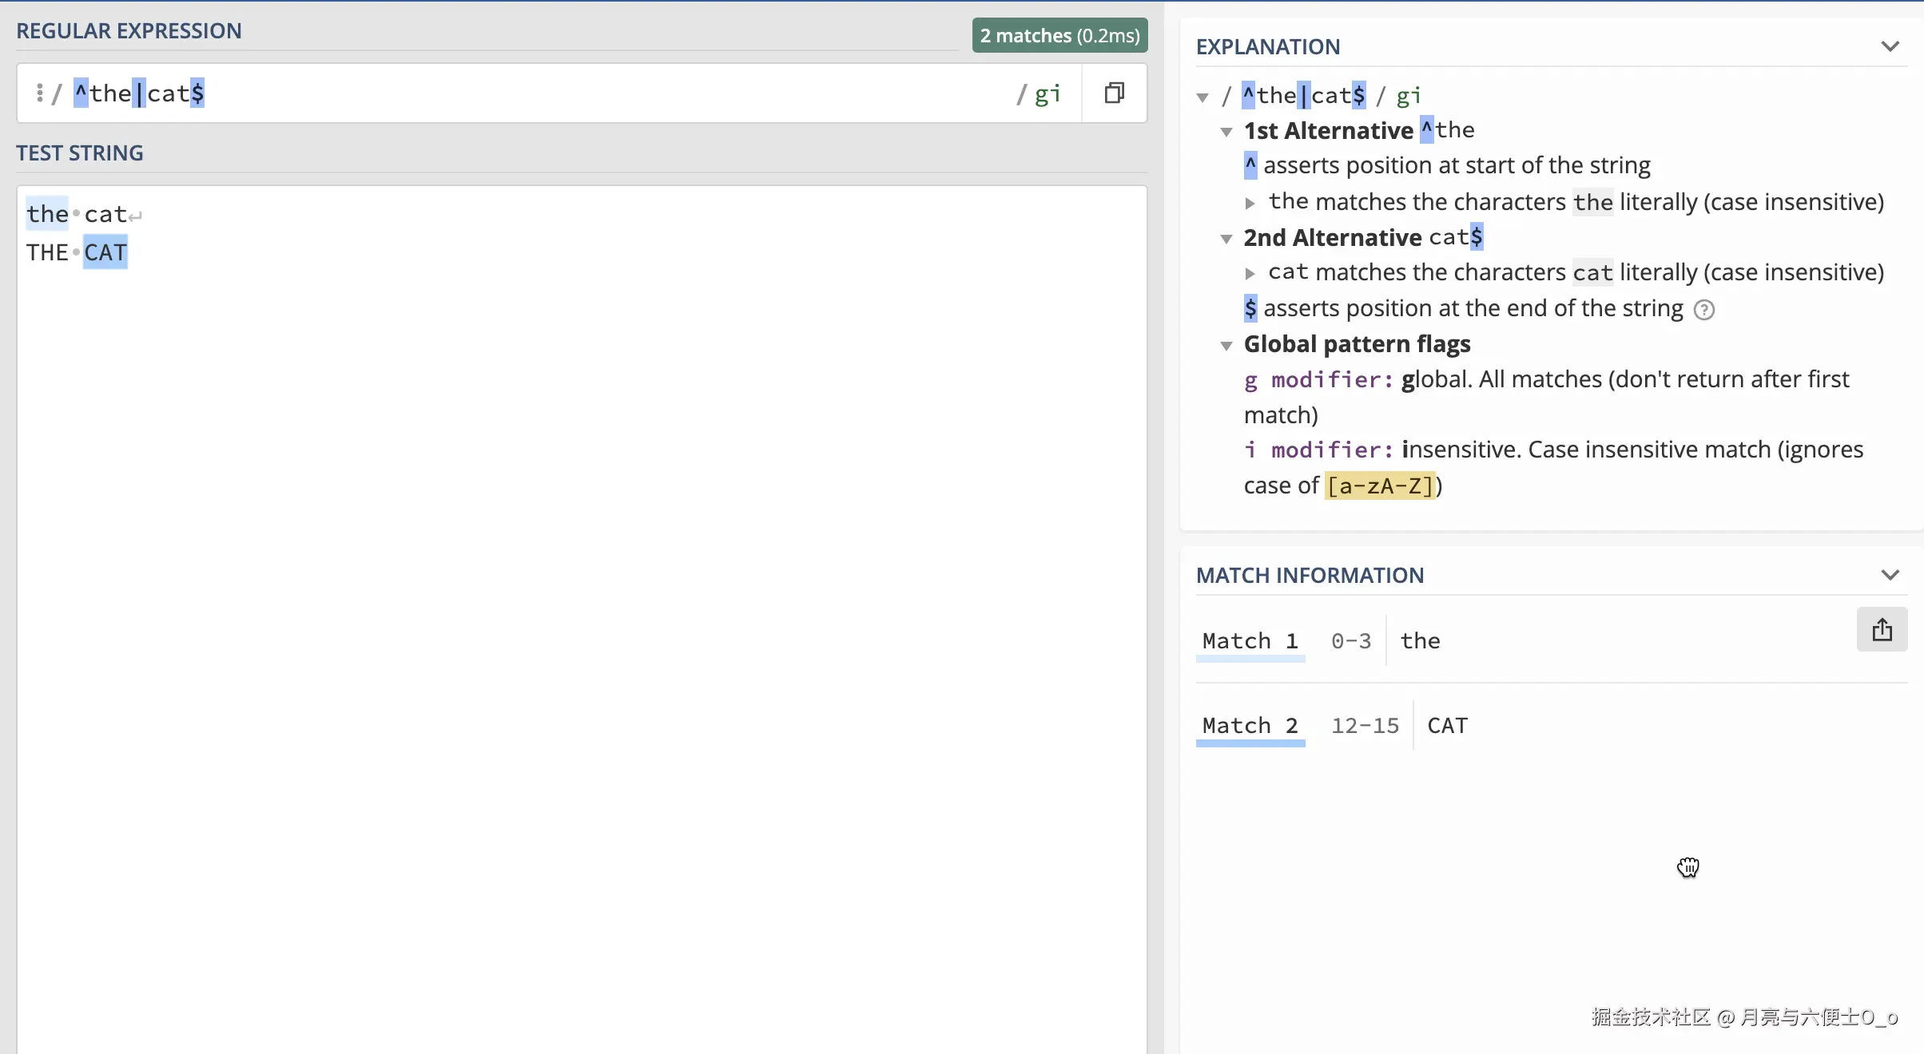Expand 'cat matches the characters' entry
This screenshot has width=1924, height=1054.
1250,274
